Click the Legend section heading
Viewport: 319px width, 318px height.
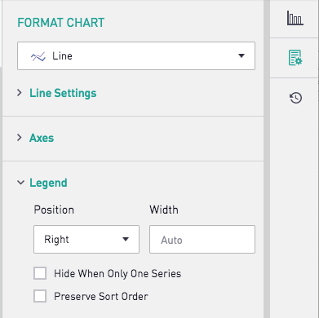(48, 183)
